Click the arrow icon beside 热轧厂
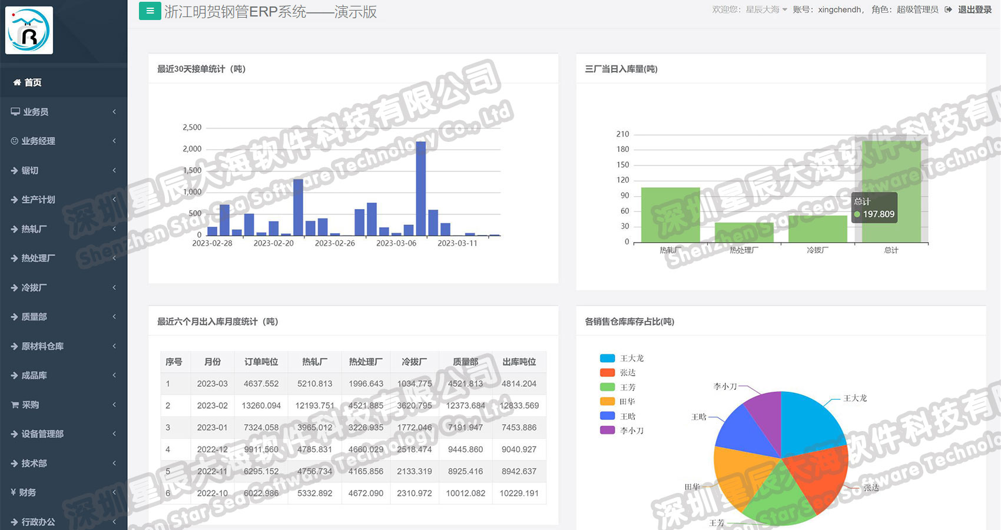 pos(15,229)
